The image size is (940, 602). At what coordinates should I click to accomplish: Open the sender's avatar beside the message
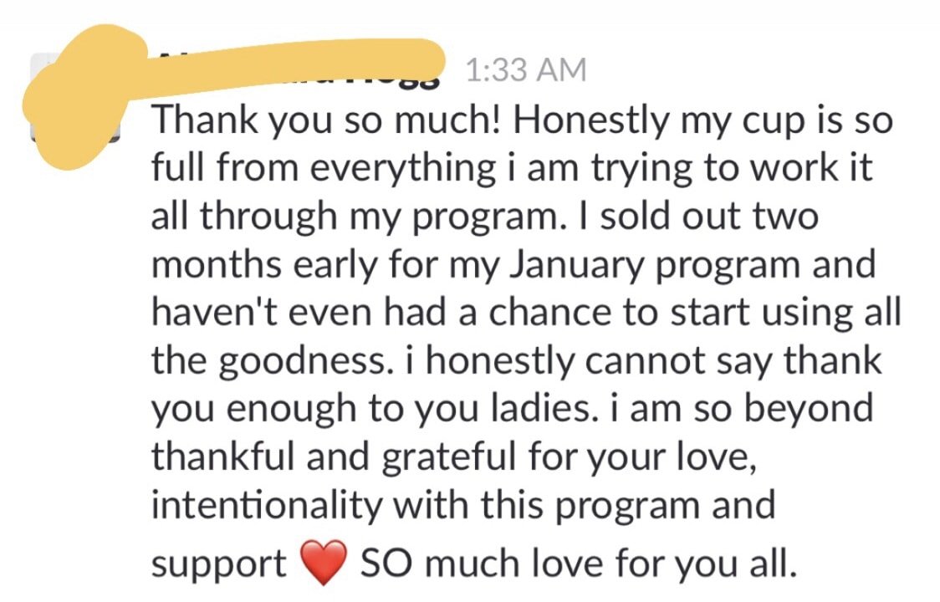point(75,98)
